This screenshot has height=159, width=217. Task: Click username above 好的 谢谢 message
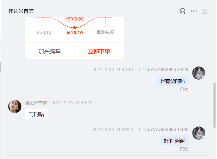point(164,129)
